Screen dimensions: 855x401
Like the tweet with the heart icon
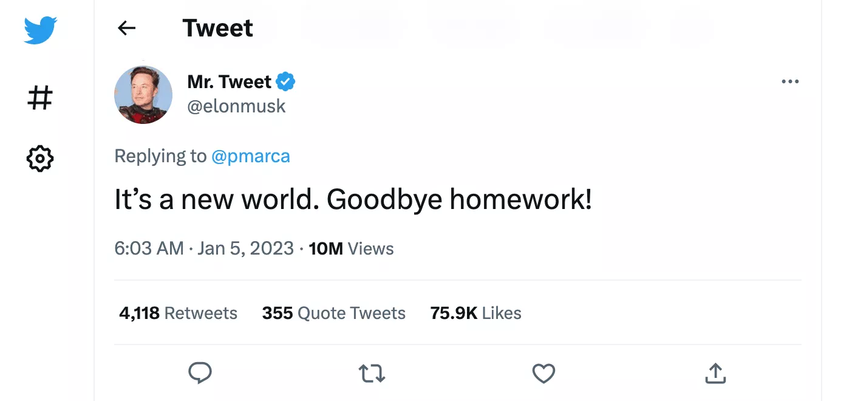tap(543, 373)
